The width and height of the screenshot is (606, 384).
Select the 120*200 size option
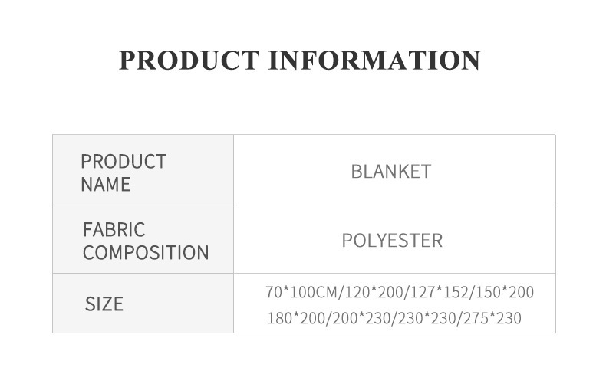[374, 293]
